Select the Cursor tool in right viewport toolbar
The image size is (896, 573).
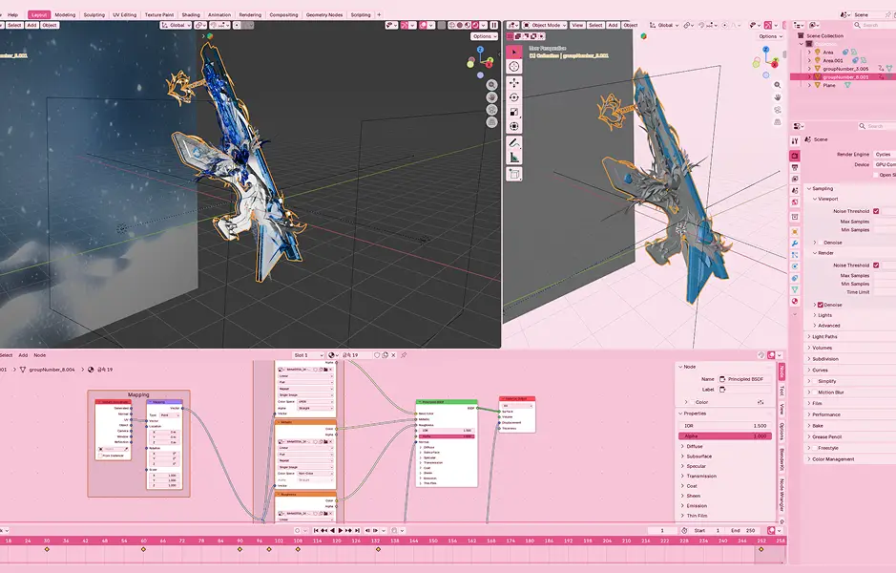tap(514, 67)
